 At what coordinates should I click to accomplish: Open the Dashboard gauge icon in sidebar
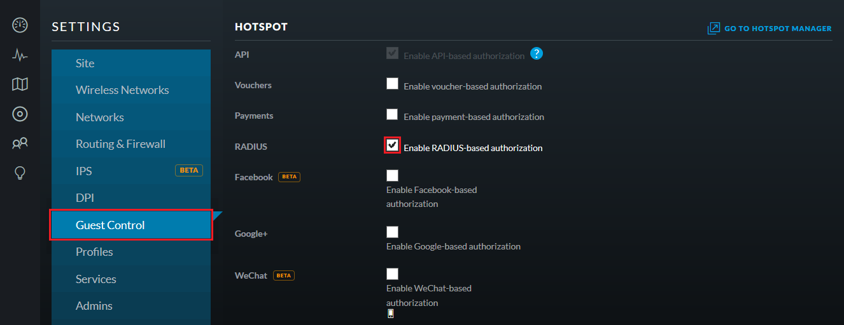(20, 25)
